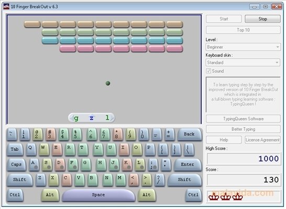Click the Enter key on virtual keyboard
This screenshot has height=209, width=286.
188,164
